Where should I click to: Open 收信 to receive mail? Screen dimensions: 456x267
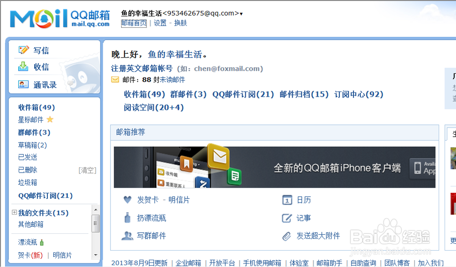(x=41, y=67)
